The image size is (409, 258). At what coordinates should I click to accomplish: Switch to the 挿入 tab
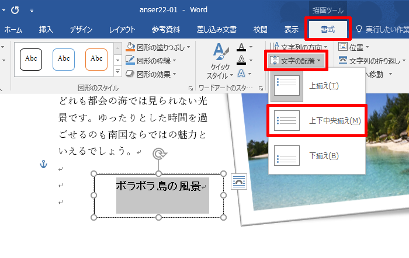[46, 29]
